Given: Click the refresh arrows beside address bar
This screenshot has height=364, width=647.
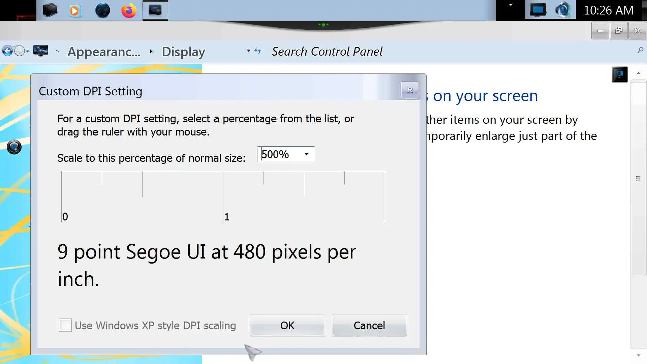Looking at the screenshot, I should click(258, 51).
